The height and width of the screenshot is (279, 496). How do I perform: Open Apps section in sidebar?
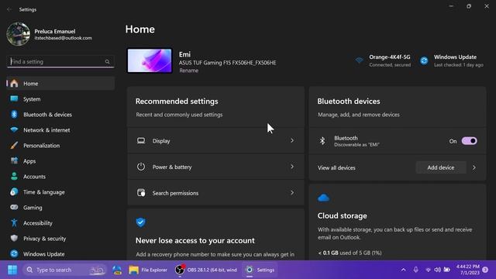60,161
